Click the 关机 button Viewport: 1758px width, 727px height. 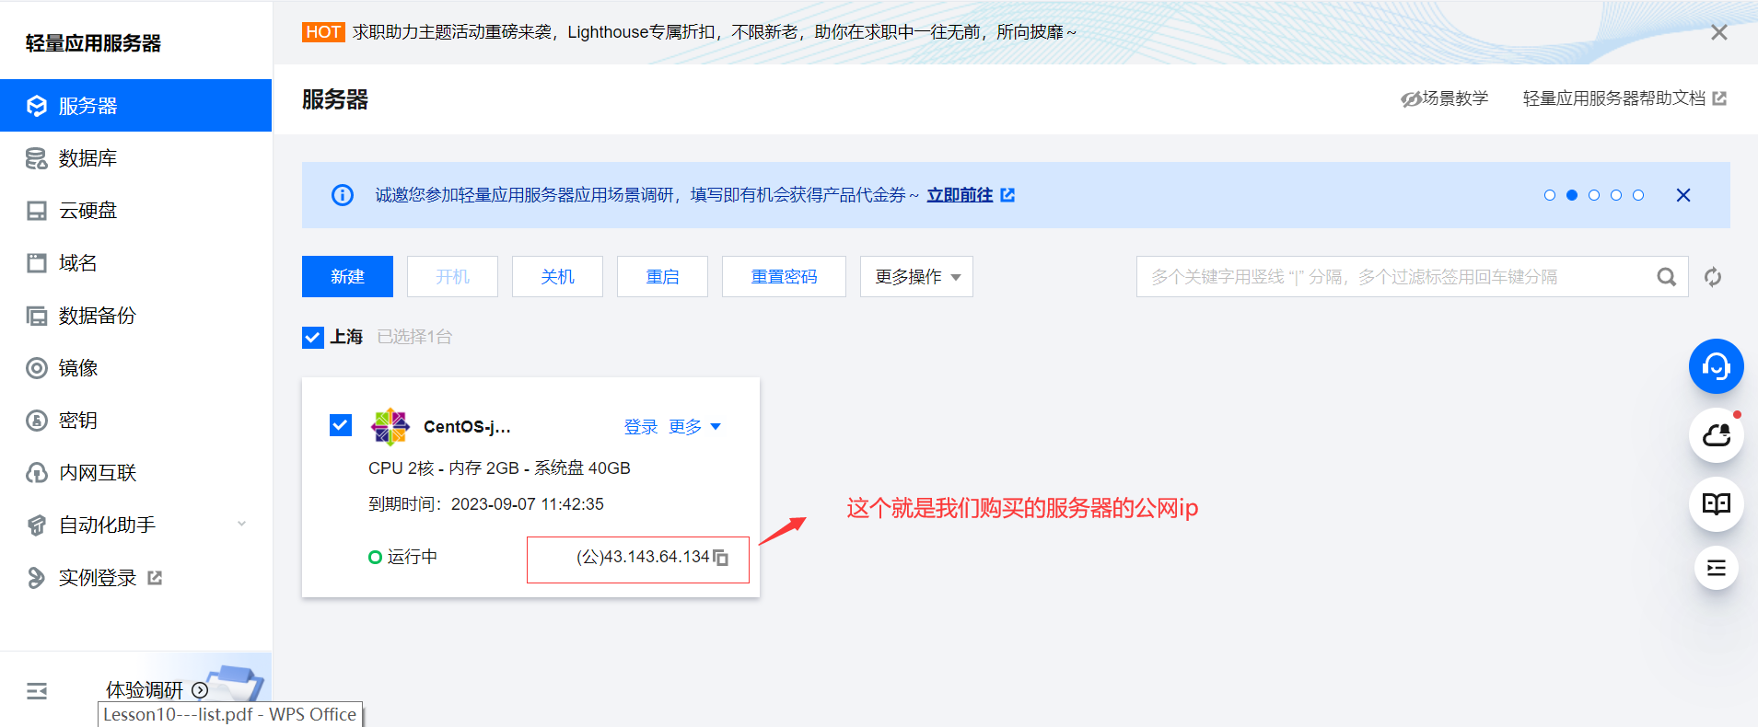pyautogui.click(x=557, y=277)
